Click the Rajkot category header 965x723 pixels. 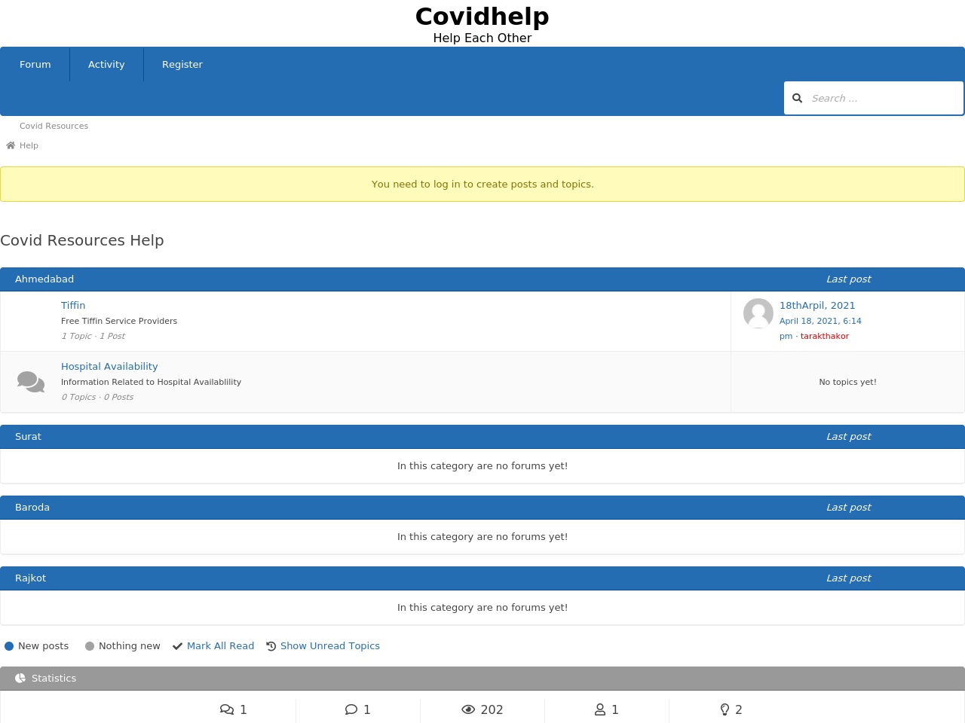click(x=30, y=578)
